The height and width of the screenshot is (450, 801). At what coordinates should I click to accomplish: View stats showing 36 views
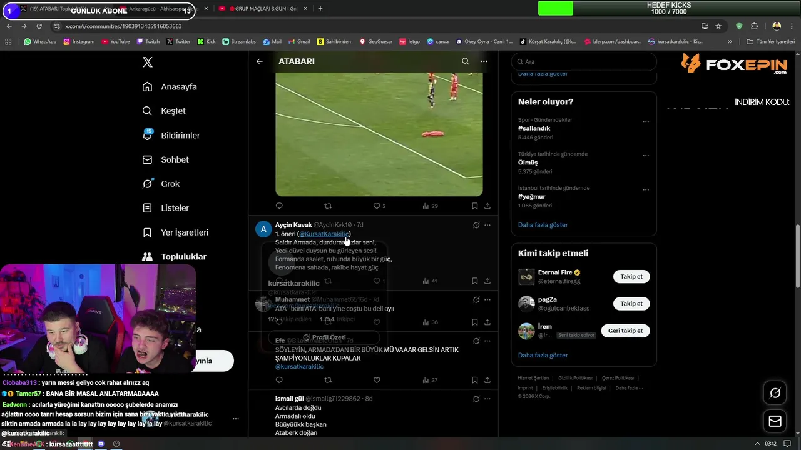coord(430,322)
